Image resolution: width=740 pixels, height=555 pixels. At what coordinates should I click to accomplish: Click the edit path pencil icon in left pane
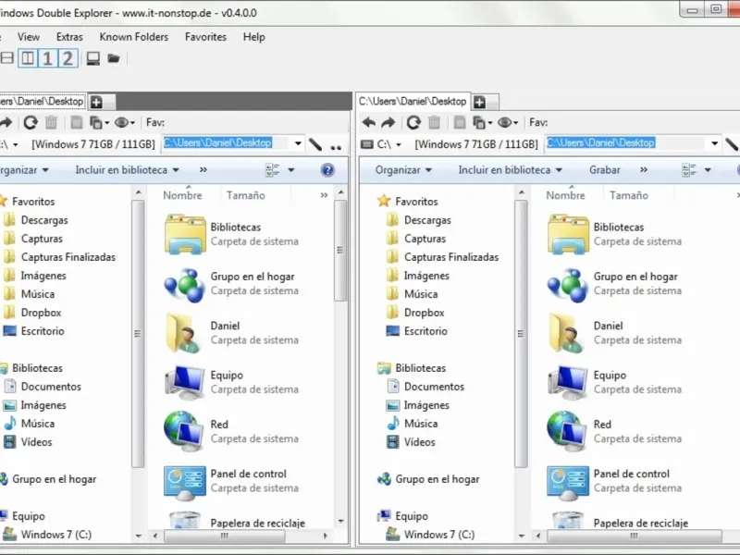pos(315,144)
